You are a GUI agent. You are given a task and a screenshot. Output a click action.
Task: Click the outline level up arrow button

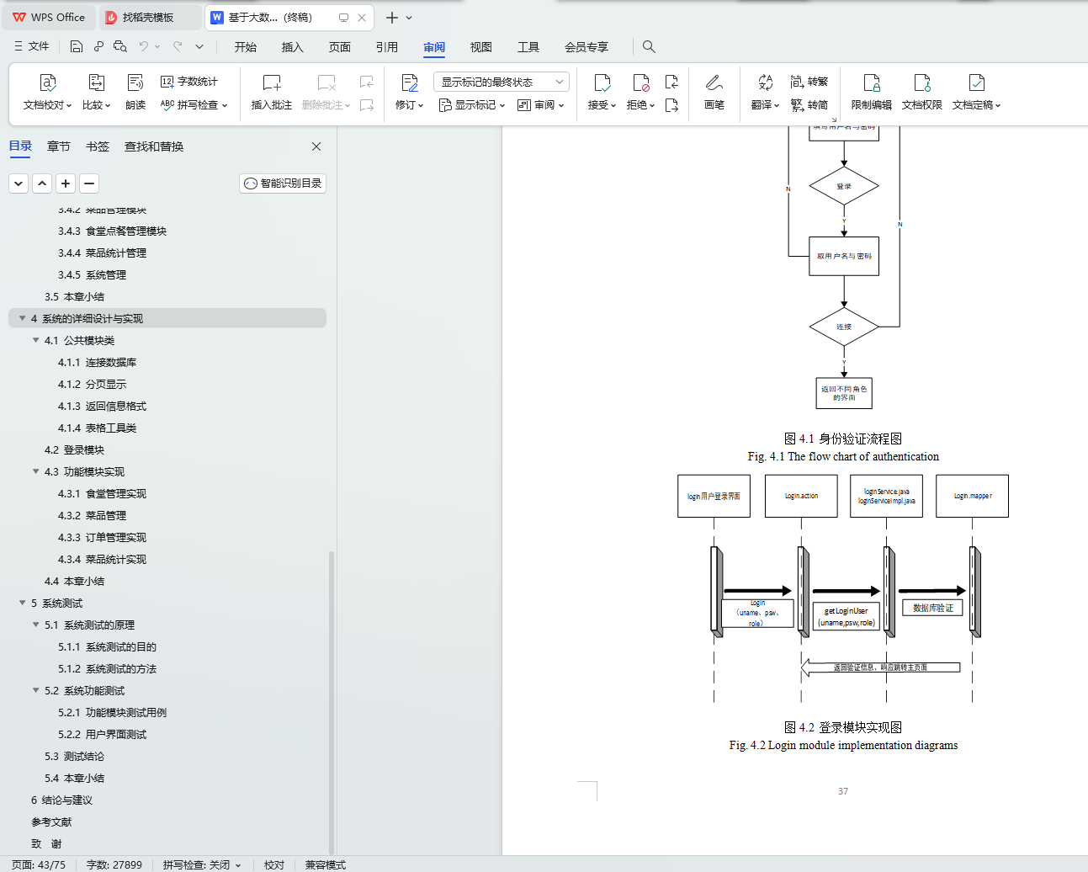click(42, 183)
